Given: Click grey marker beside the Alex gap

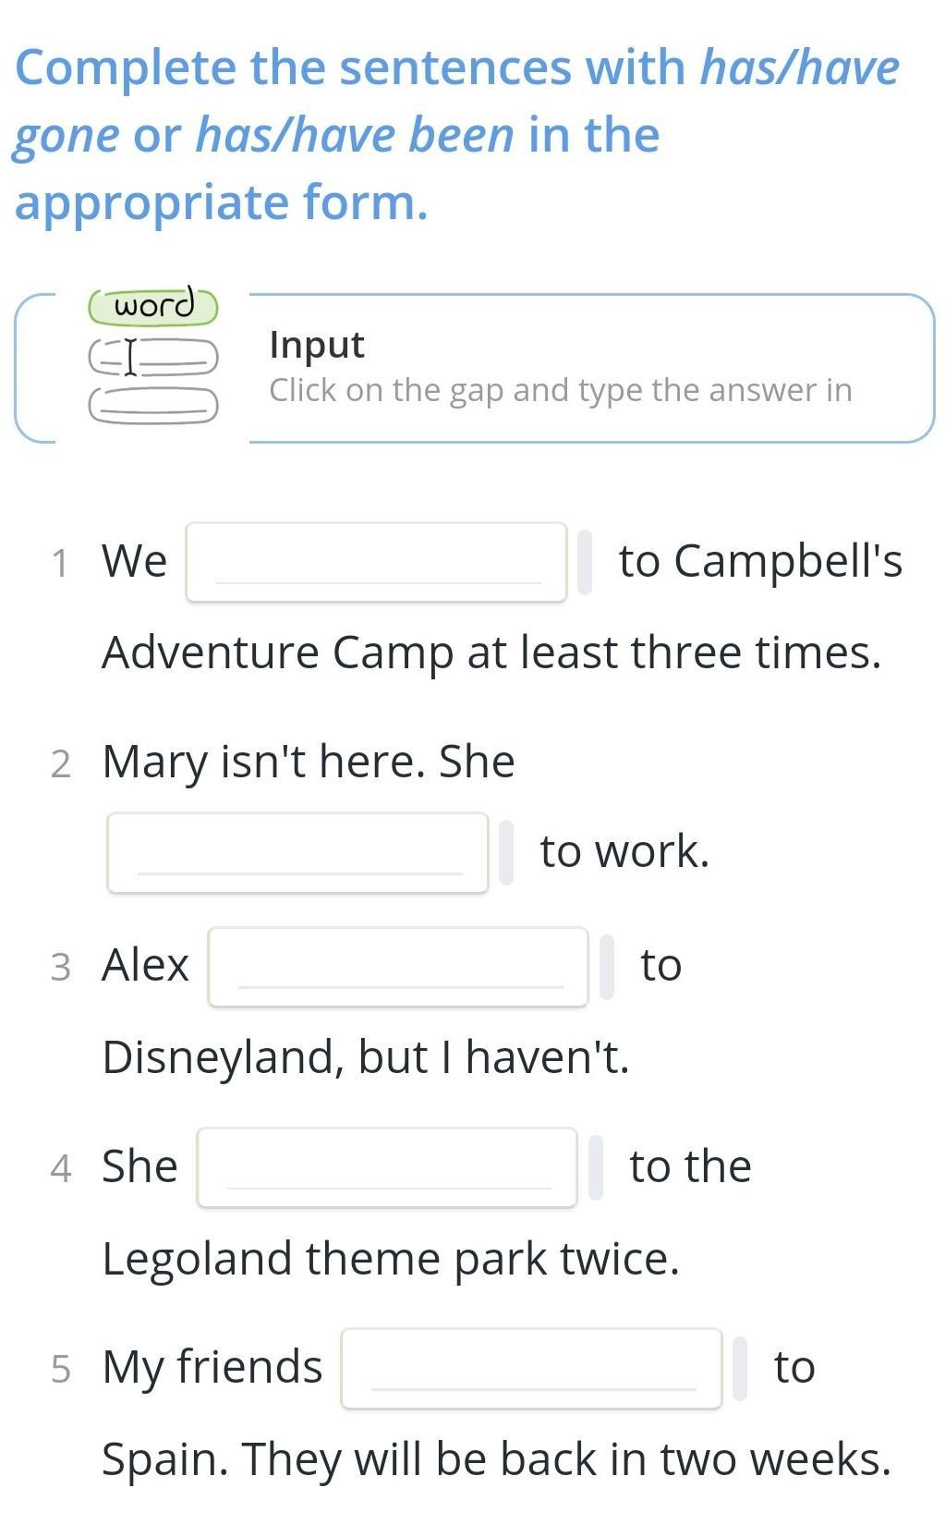Looking at the screenshot, I should [607, 967].
